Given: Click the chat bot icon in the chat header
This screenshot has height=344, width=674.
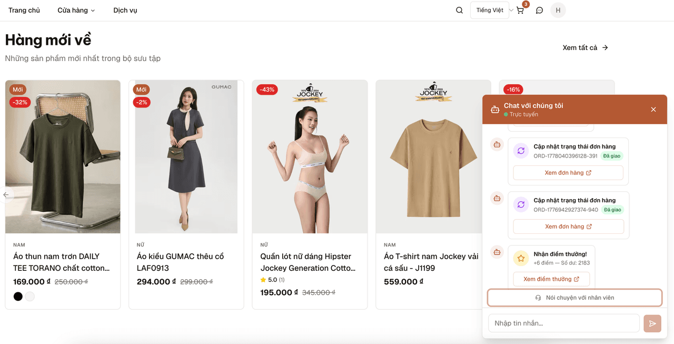Looking at the screenshot, I should pyautogui.click(x=495, y=110).
